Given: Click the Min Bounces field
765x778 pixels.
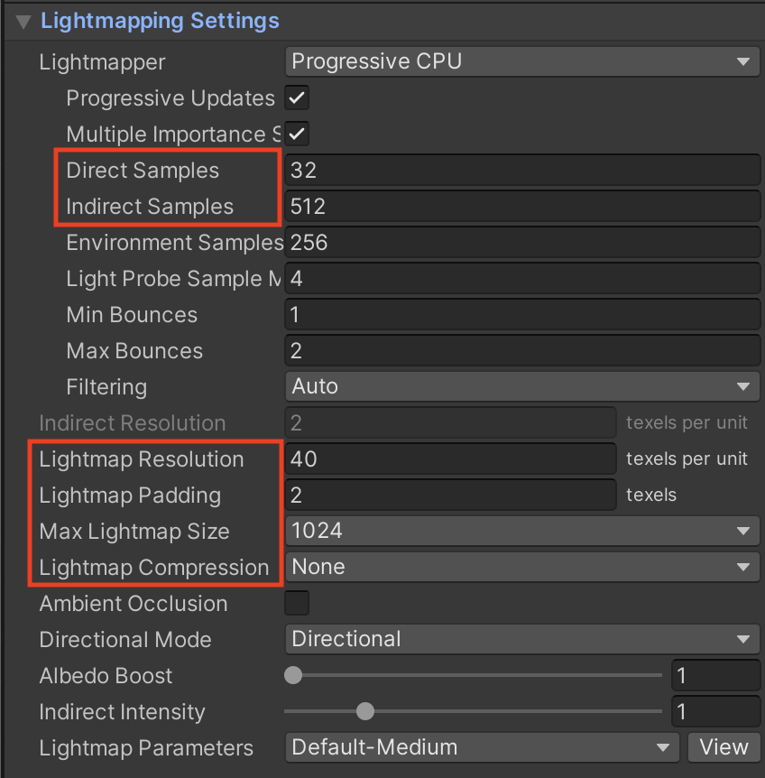Looking at the screenshot, I should pos(522,315).
